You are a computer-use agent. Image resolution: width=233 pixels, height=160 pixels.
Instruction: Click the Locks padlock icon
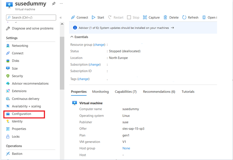(8, 136)
